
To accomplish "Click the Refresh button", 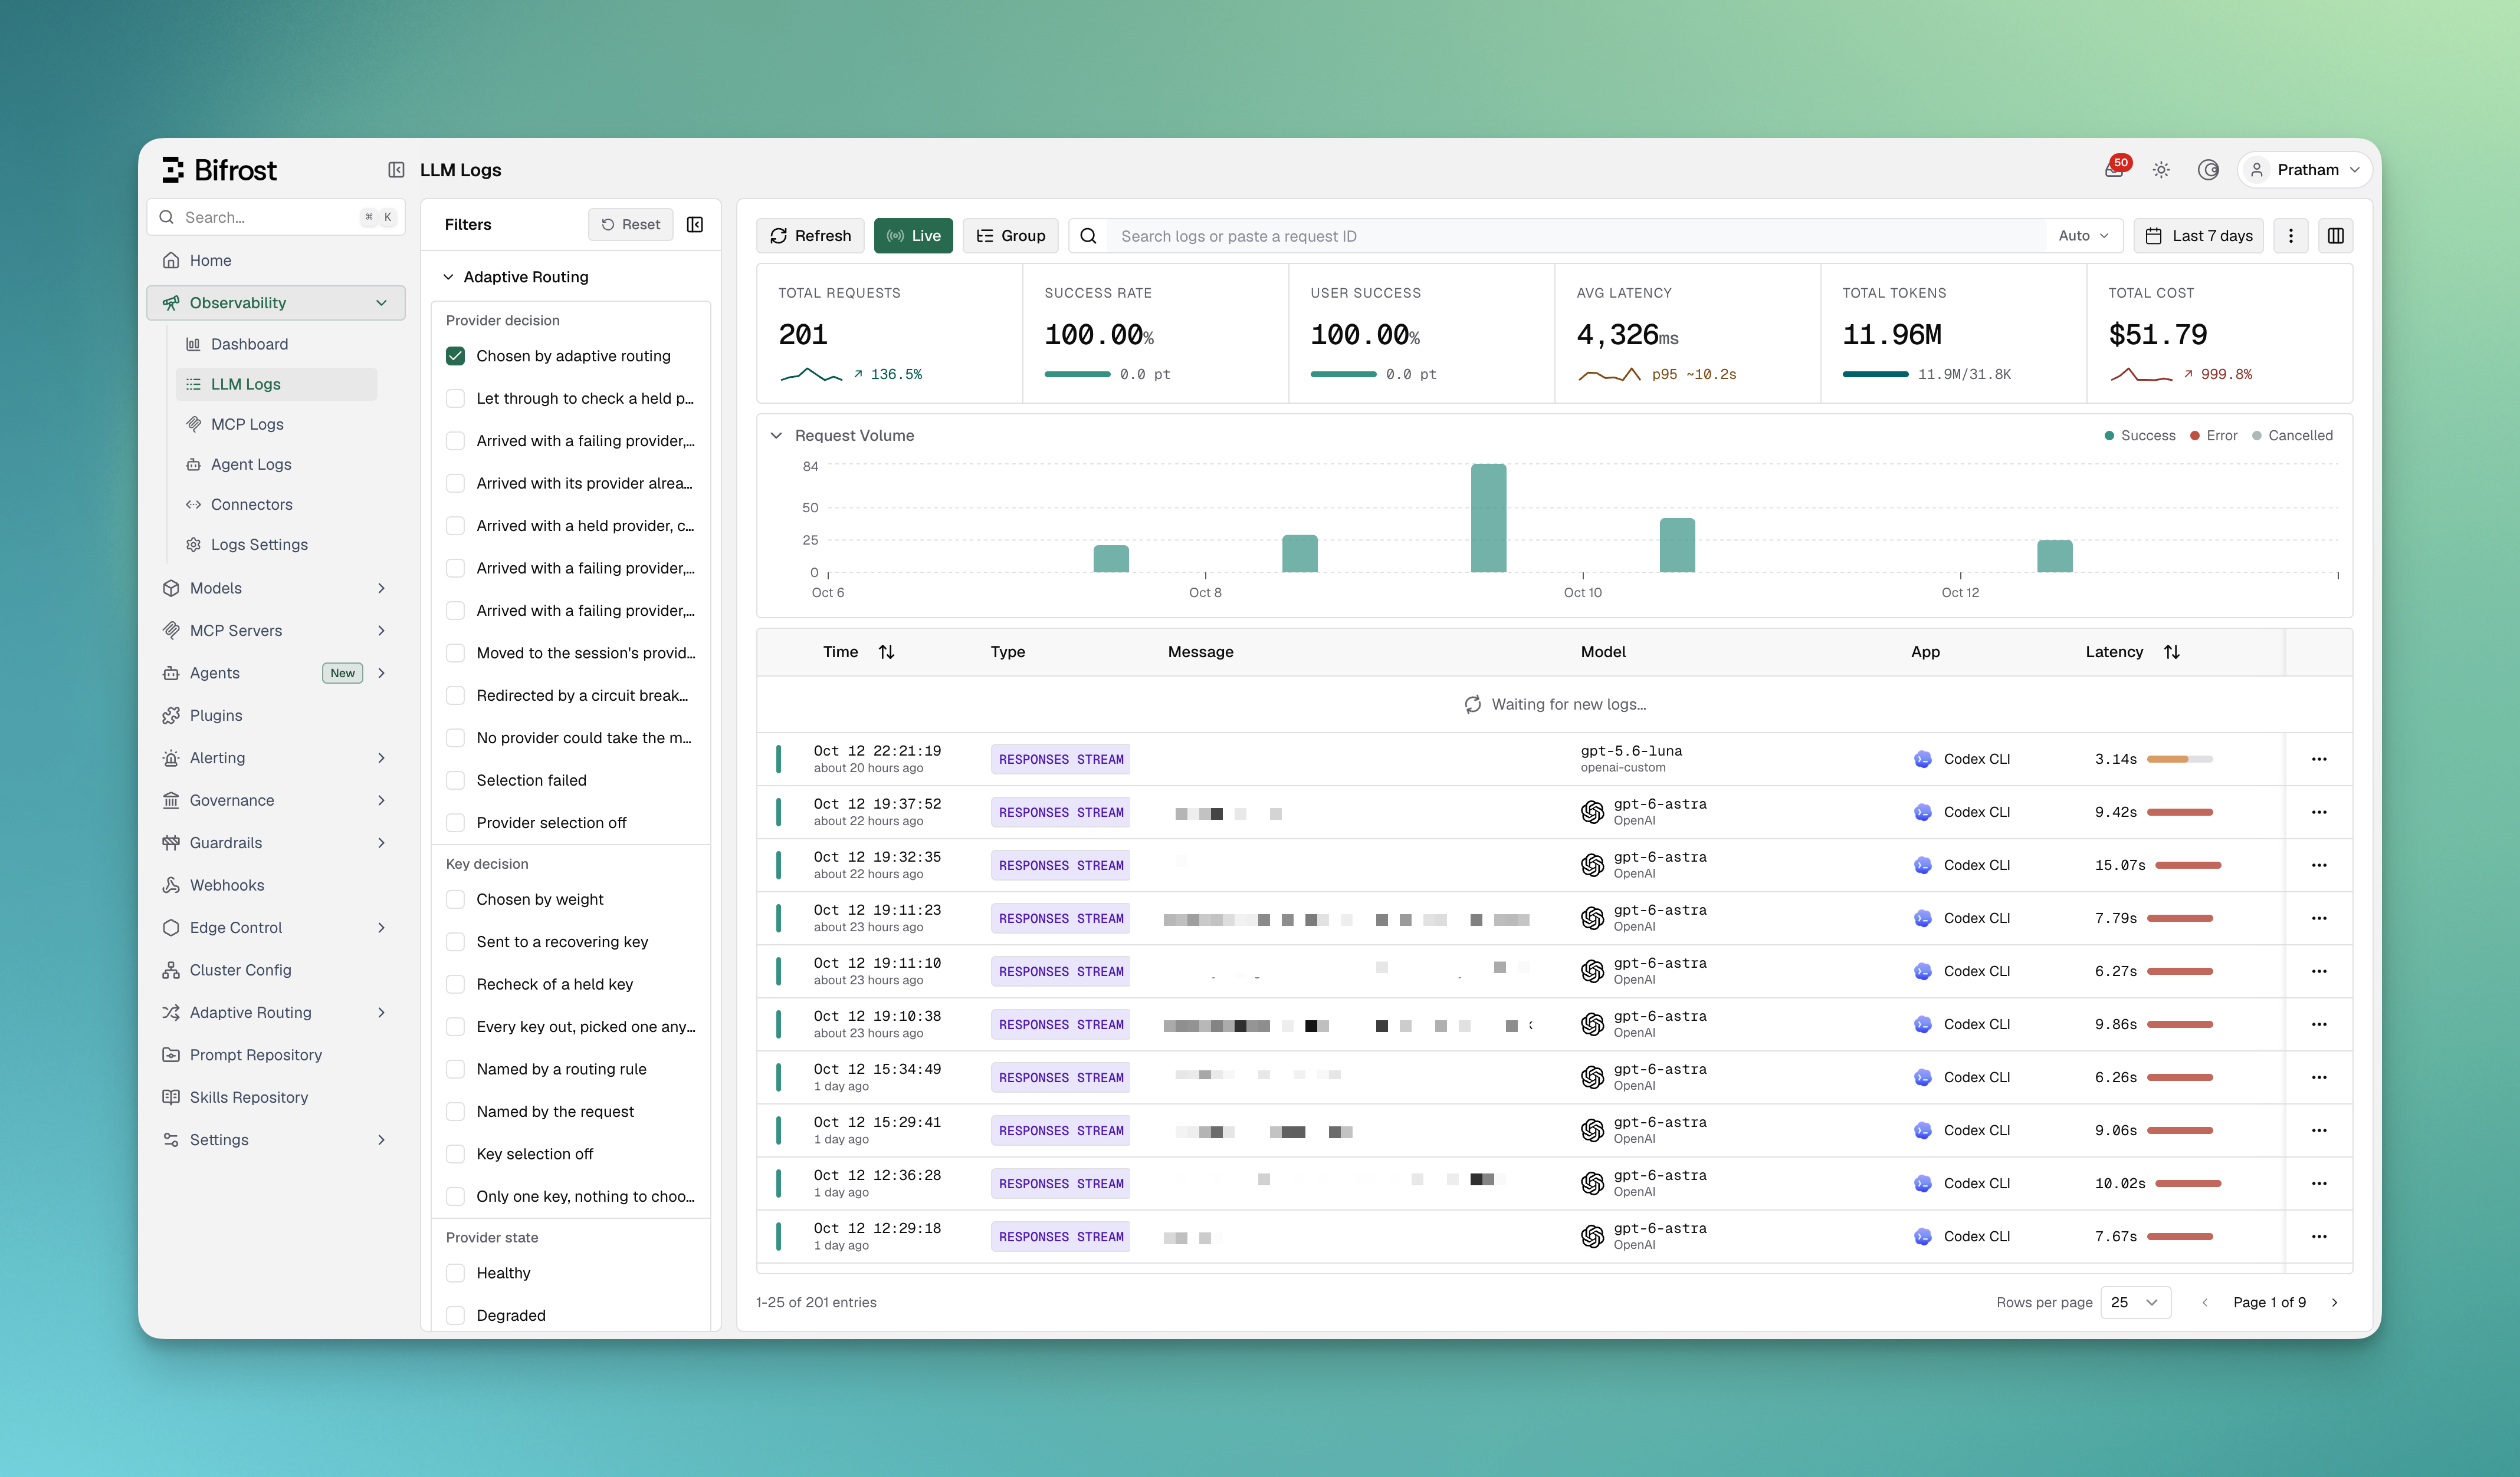I will pos(810,236).
